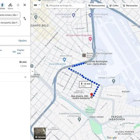The width and height of the screenshot is (140, 140).
Task: Expand the 18 min route details
Action: point(25,77)
